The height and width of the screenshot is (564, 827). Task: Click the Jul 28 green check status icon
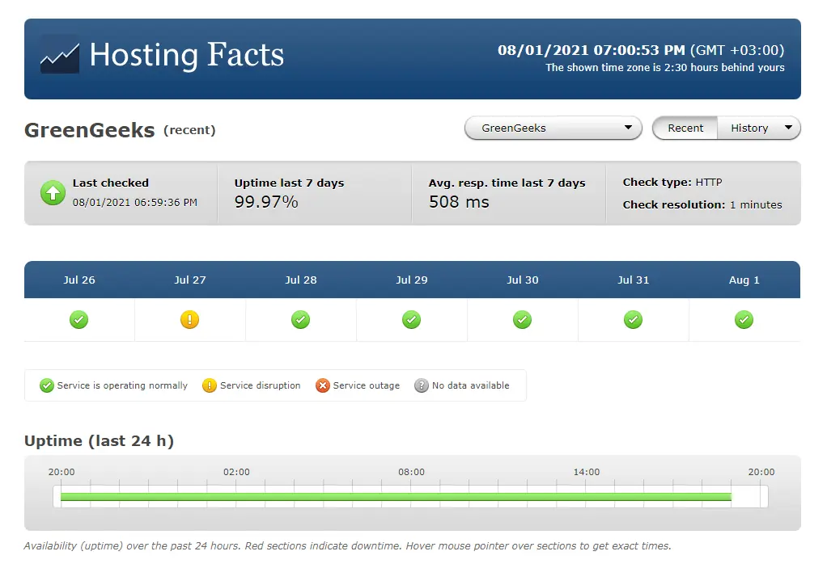click(301, 320)
